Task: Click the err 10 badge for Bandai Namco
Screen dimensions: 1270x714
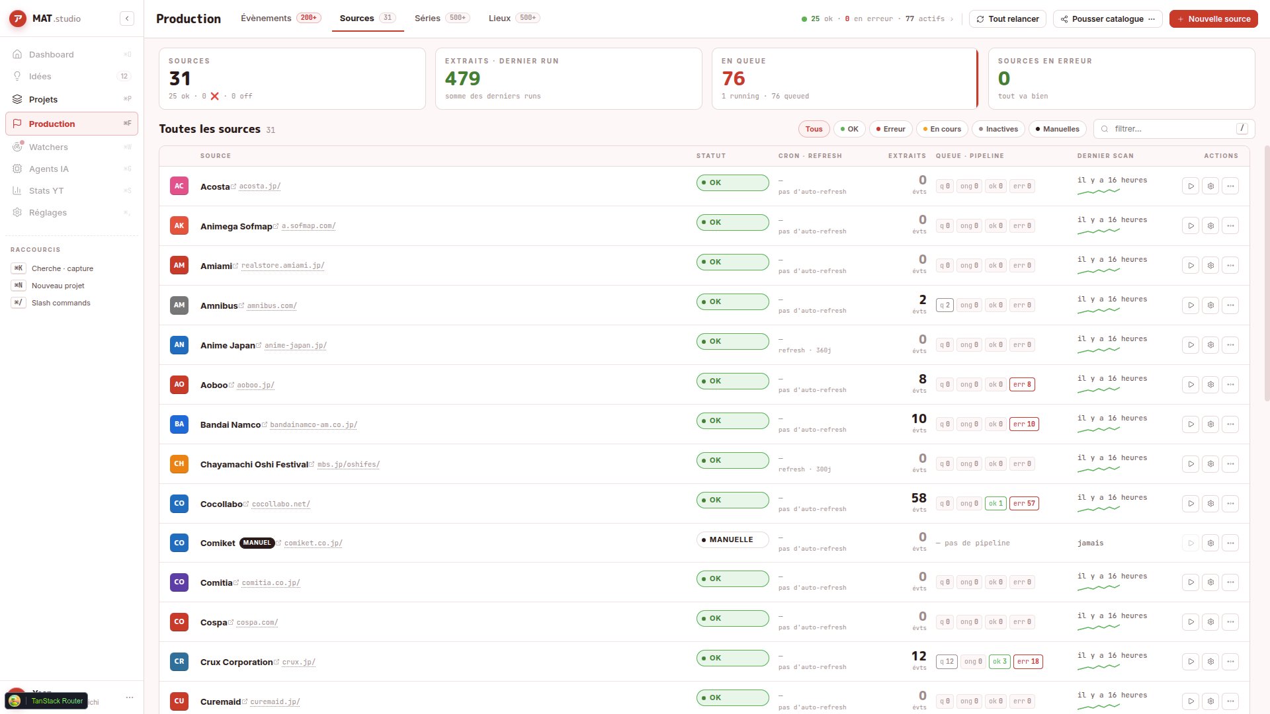Action: (1024, 424)
